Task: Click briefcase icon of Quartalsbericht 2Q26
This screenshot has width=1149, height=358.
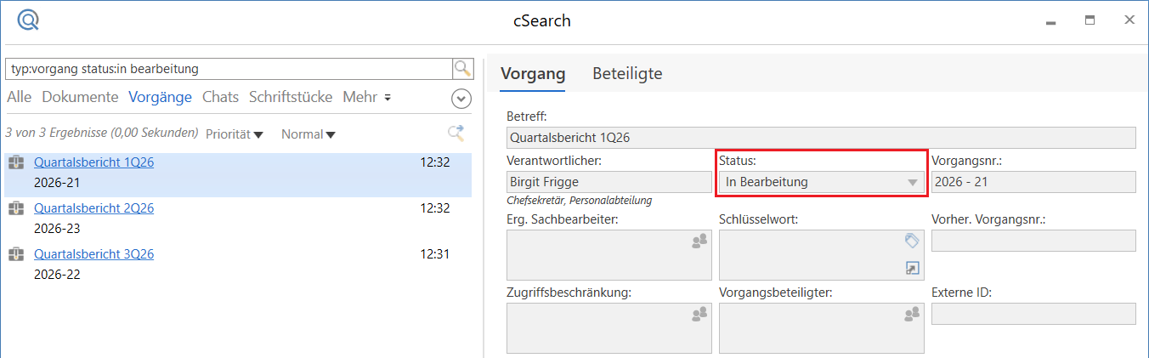Action: point(16,208)
